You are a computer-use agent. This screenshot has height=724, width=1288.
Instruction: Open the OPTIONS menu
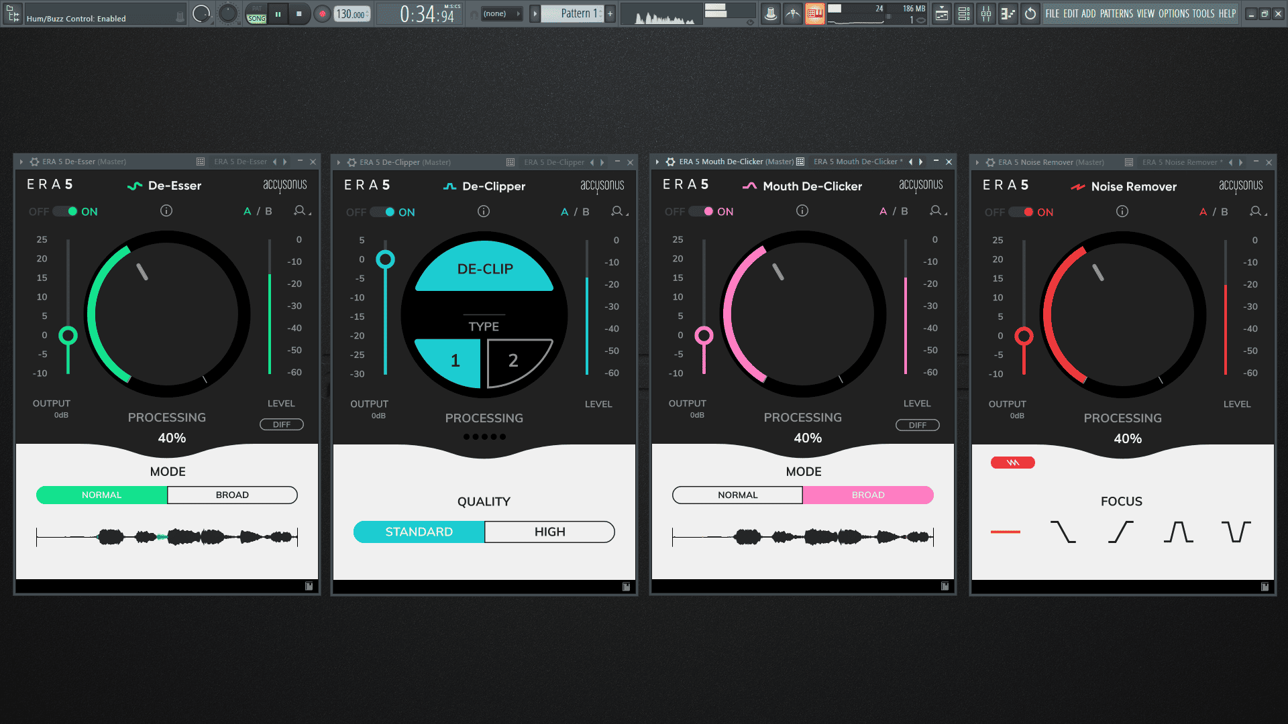tap(1174, 13)
